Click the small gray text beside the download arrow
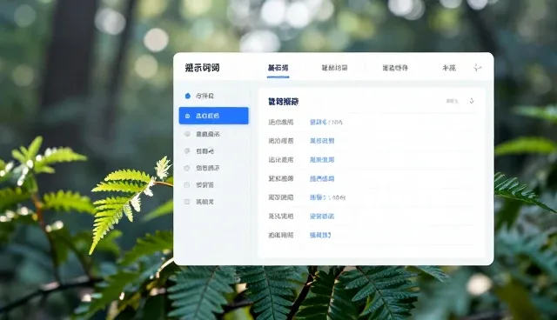Viewport: 557px width, 320px height. point(453,102)
